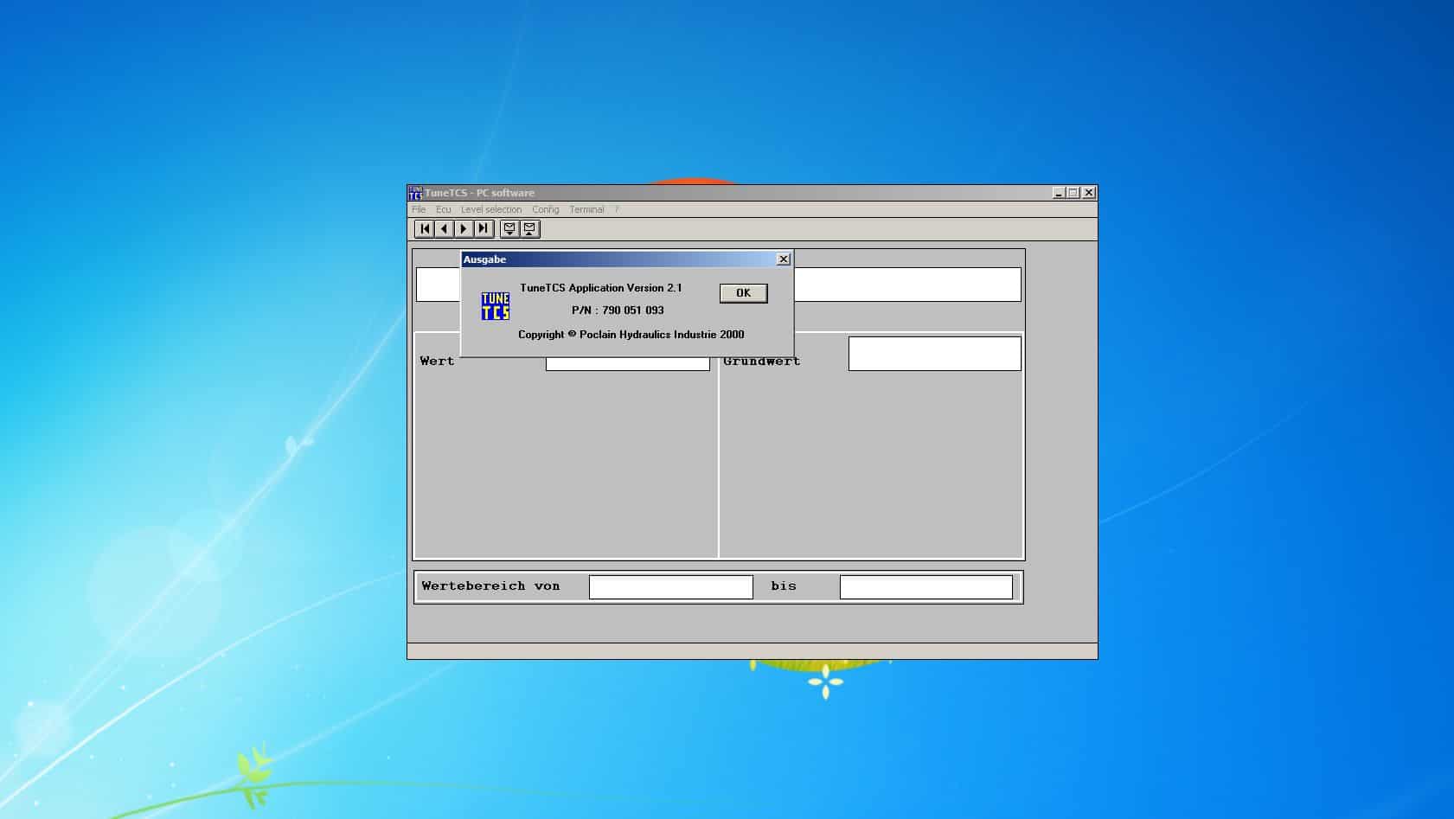This screenshot has width=1454, height=819.
Task: Open the File menu
Action: tap(419, 209)
